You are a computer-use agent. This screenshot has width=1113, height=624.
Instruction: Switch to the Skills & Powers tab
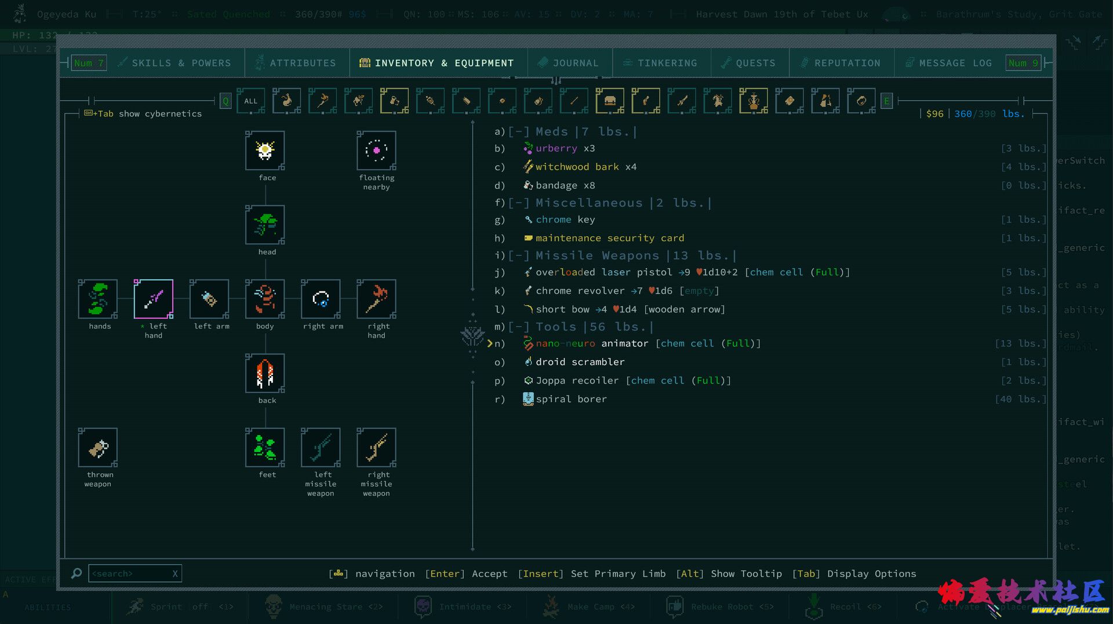(174, 63)
